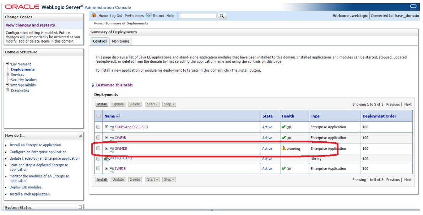423x215 pixels.
Task: Click the GWMDB application icon
Action: coord(112,149)
